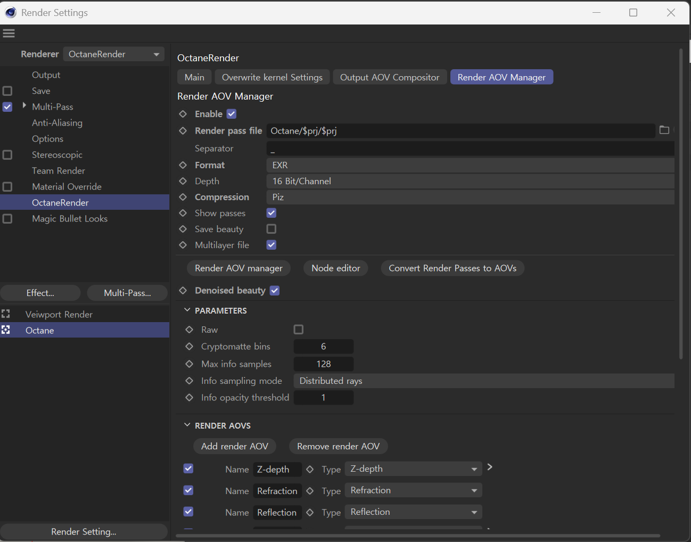
Task: Click the keyframe diamond next to Compression
Action: point(183,197)
